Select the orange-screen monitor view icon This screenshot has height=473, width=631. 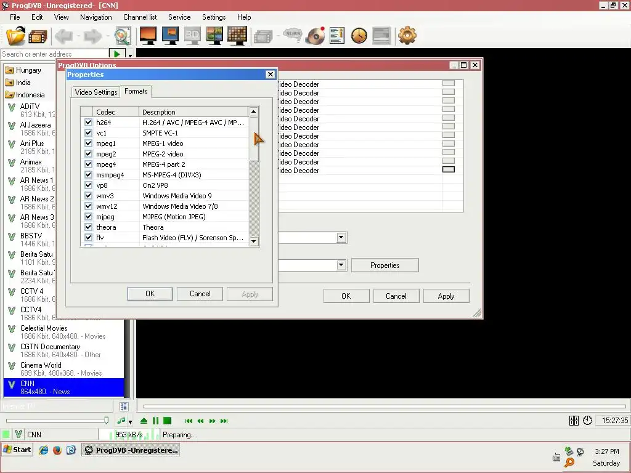tap(148, 35)
